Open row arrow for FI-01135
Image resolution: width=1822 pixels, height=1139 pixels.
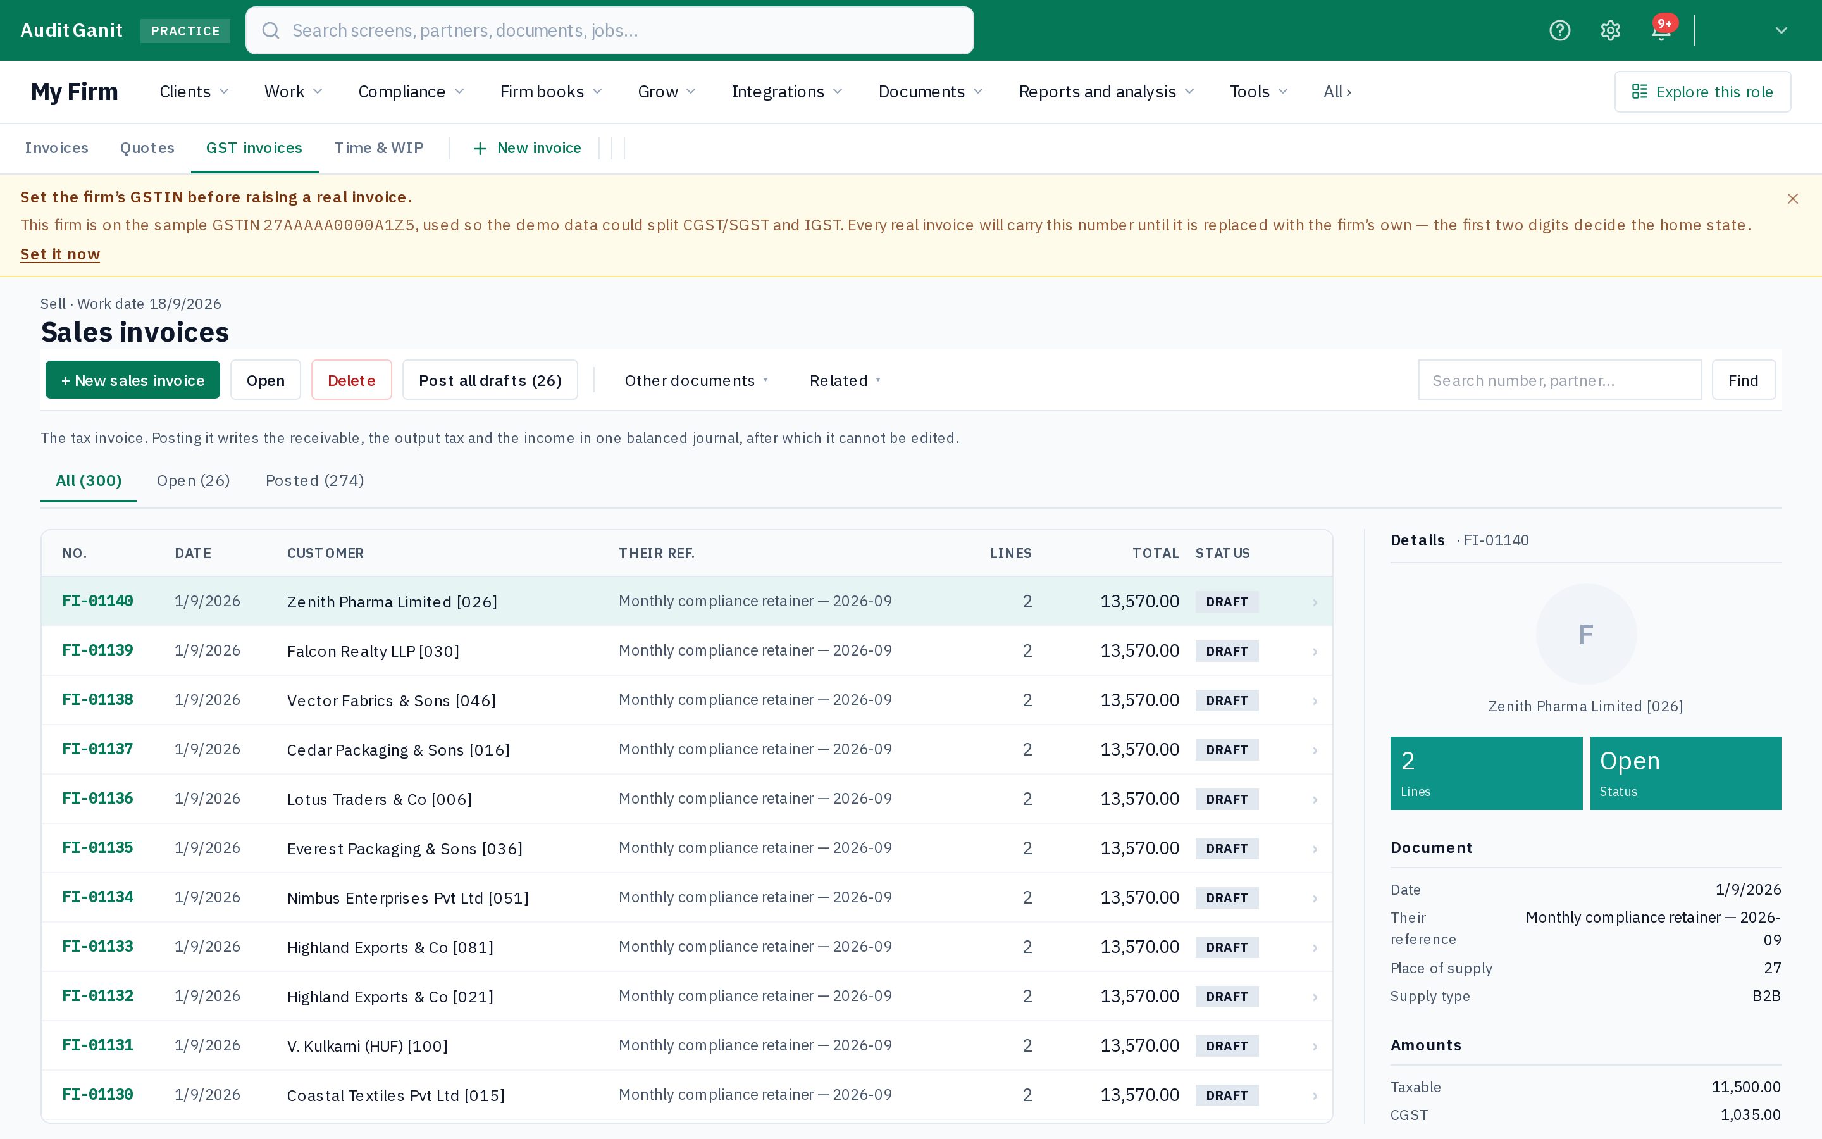pyautogui.click(x=1315, y=849)
